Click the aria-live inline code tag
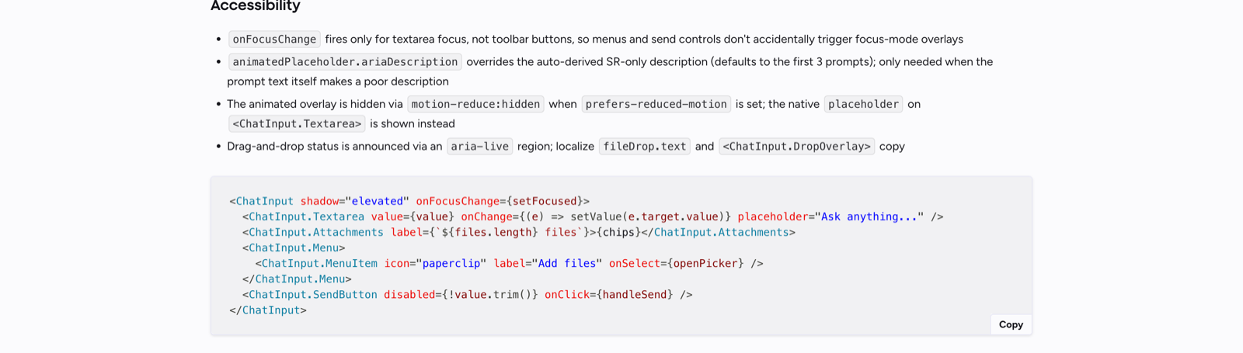Image resolution: width=1243 pixels, height=353 pixels. pyautogui.click(x=479, y=146)
